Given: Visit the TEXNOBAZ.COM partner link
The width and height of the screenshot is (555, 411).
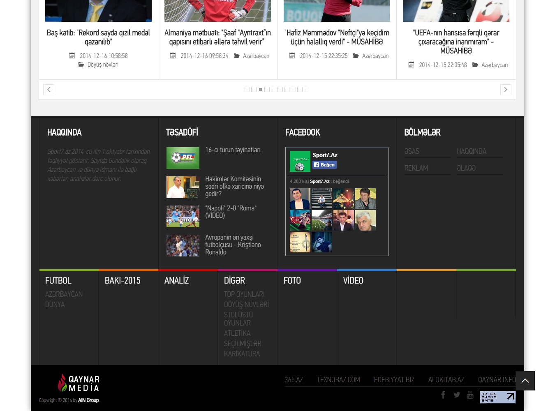Looking at the screenshot, I should click(338, 380).
